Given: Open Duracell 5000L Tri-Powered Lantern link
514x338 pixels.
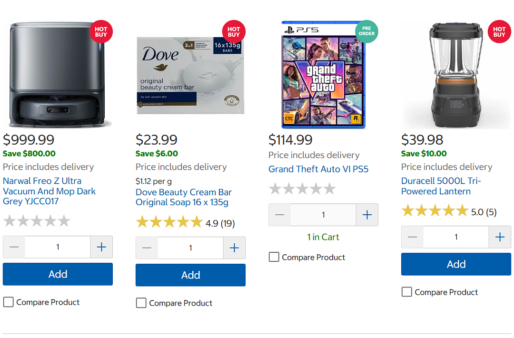Looking at the screenshot, I should pyautogui.click(x=441, y=186).
